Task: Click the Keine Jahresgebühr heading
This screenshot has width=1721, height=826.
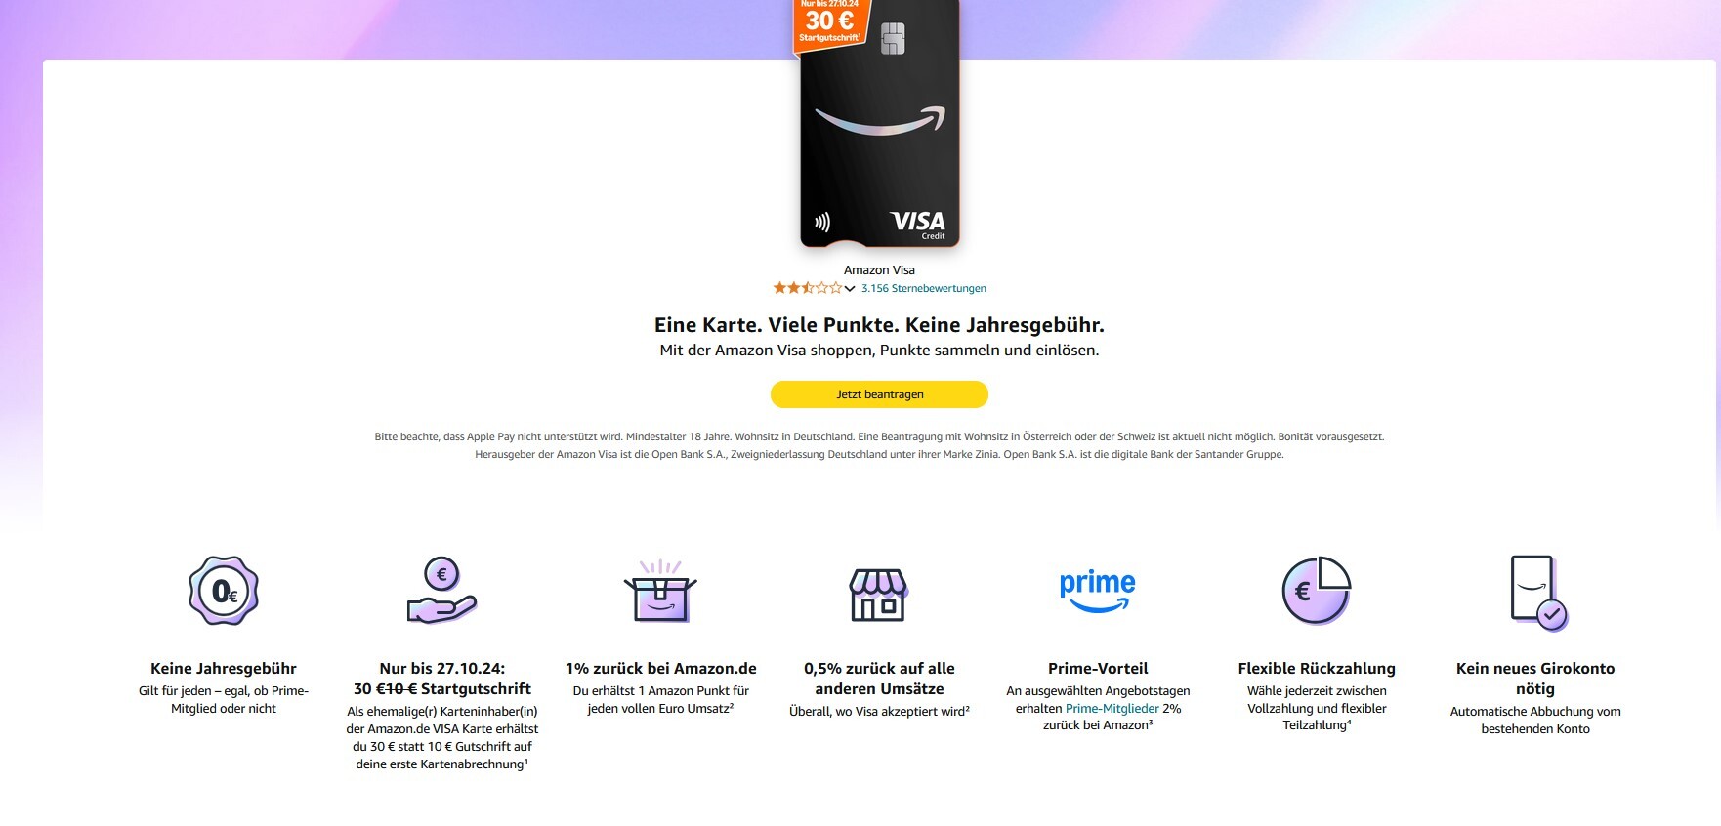Action: (224, 669)
